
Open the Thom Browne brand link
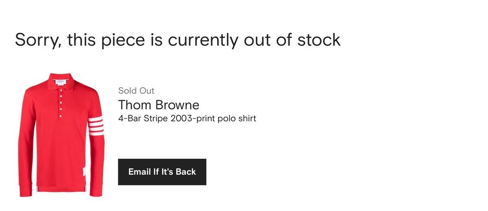tap(159, 105)
